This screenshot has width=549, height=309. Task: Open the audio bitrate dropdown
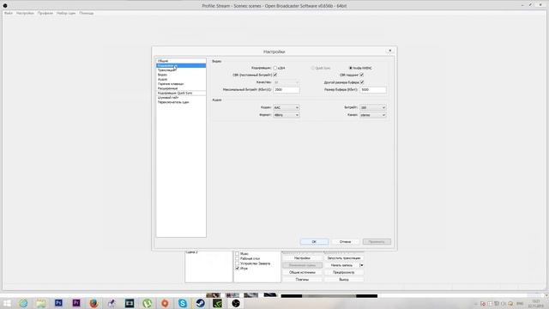coord(373,107)
